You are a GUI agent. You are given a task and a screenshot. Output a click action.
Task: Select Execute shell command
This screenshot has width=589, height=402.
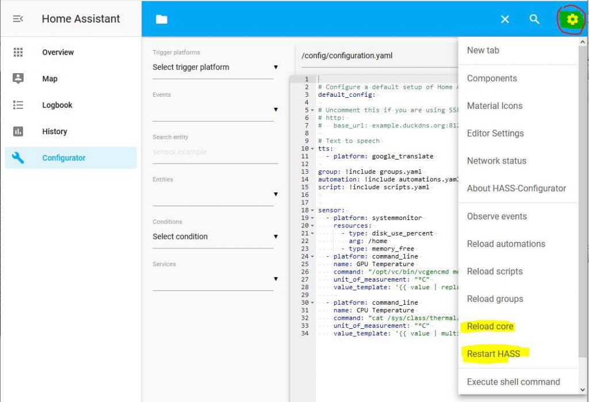point(518,382)
